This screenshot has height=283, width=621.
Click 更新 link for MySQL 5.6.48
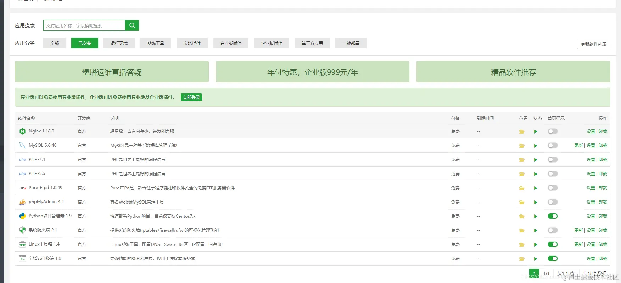click(x=578, y=146)
